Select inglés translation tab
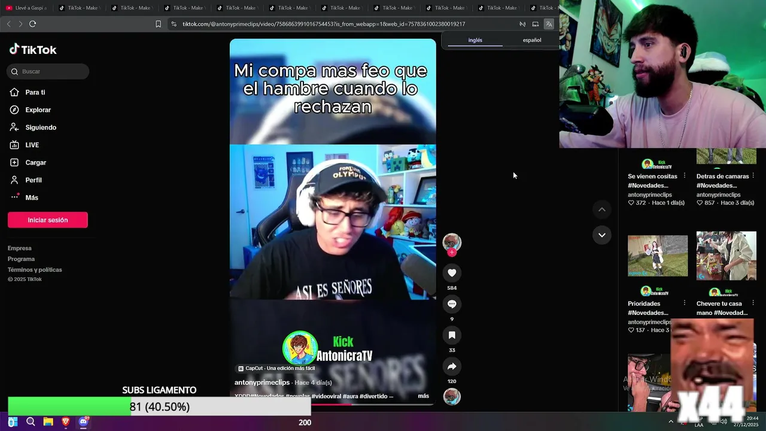The width and height of the screenshot is (766, 431). point(475,40)
